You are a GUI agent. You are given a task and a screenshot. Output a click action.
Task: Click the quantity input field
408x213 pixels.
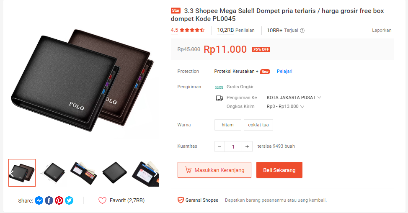233,146
